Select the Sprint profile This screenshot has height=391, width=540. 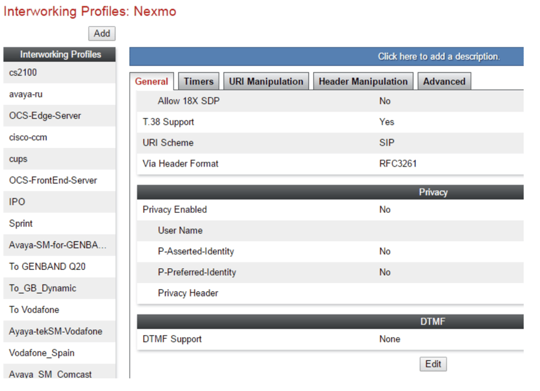[x=59, y=223]
